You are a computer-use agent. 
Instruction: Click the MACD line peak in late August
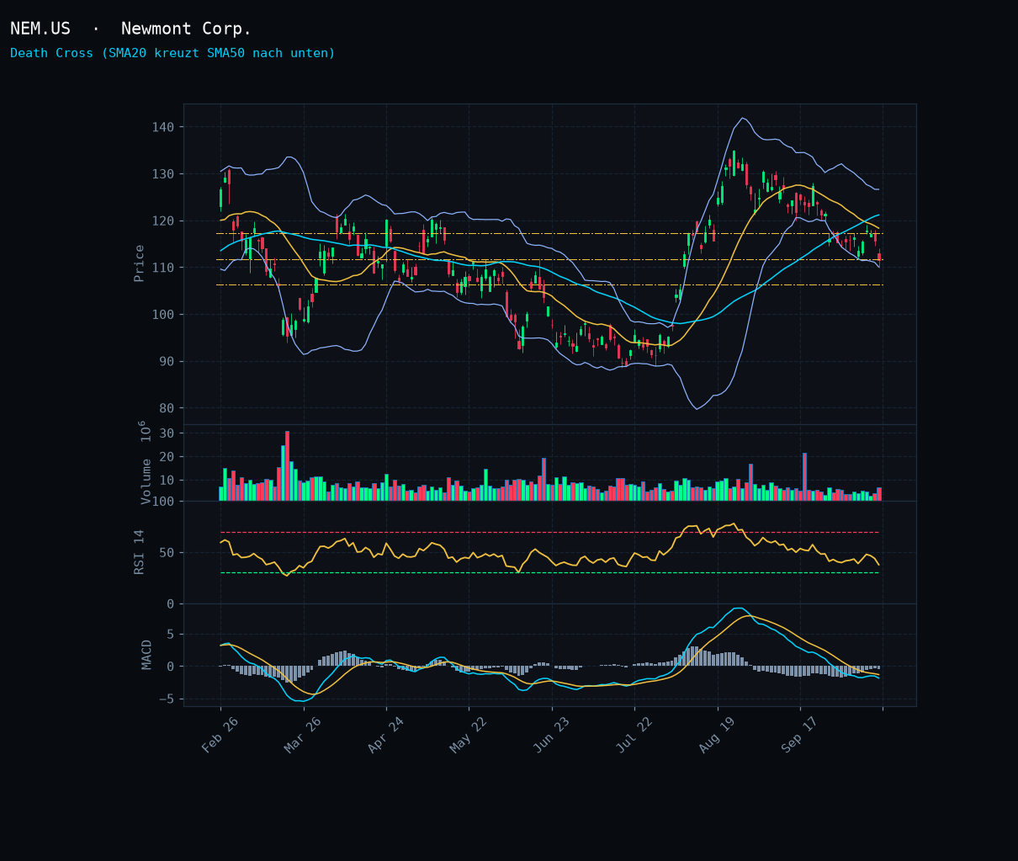coord(738,609)
